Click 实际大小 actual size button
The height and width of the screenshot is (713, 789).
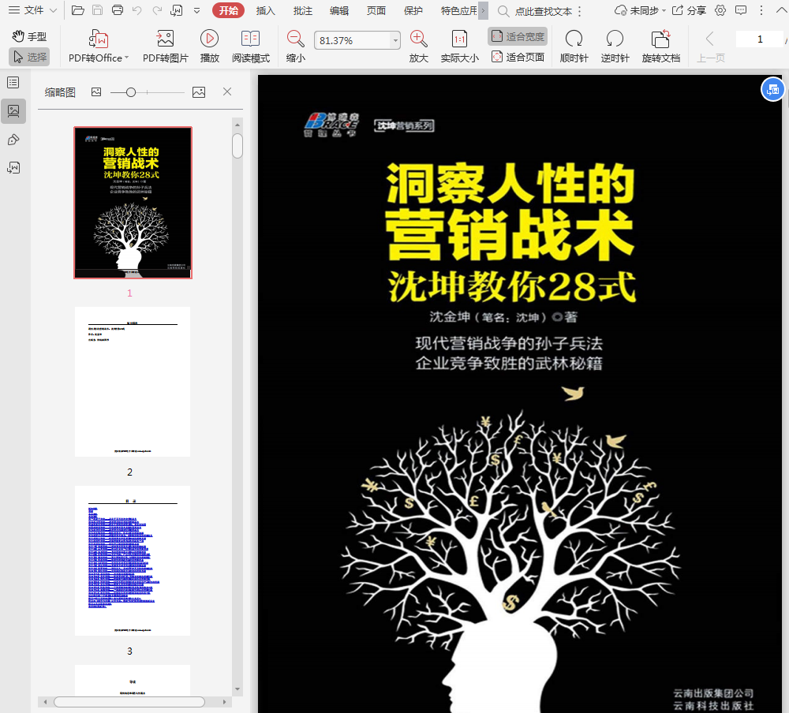pyautogui.click(x=459, y=46)
